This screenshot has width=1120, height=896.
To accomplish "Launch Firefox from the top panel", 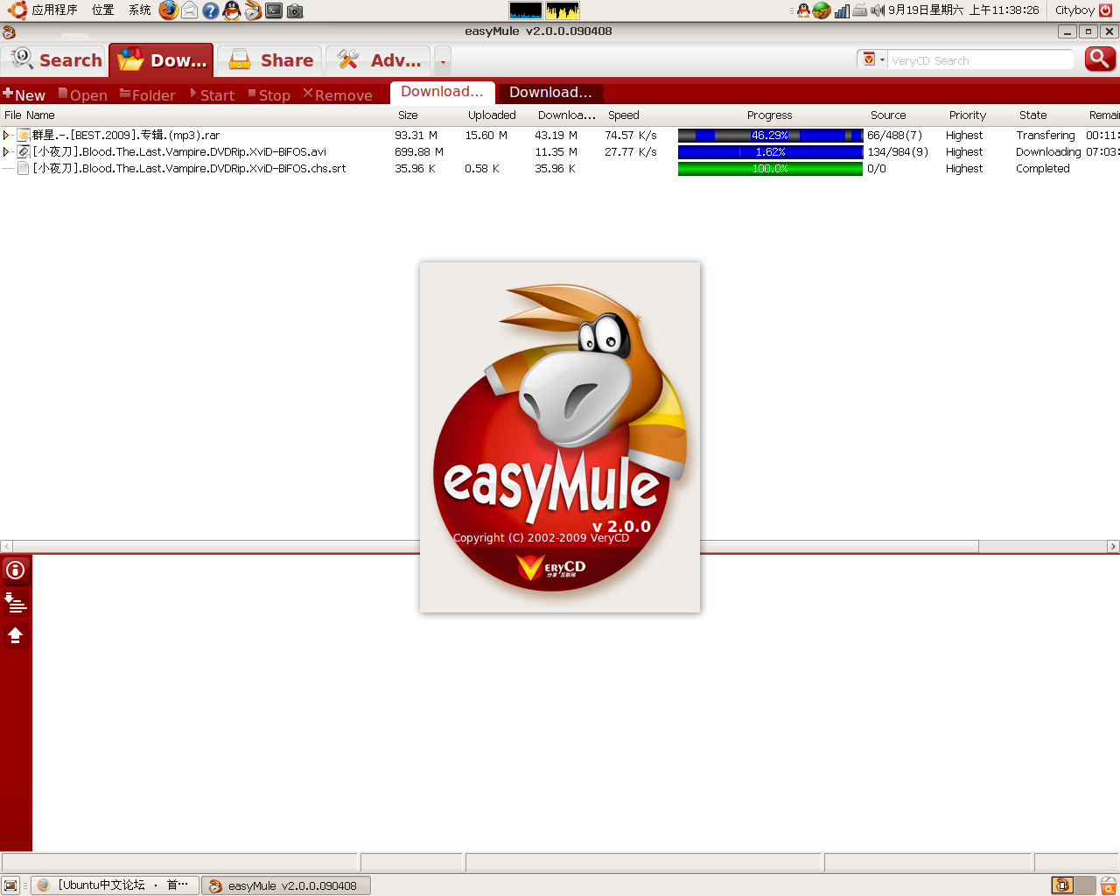I will [169, 10].
